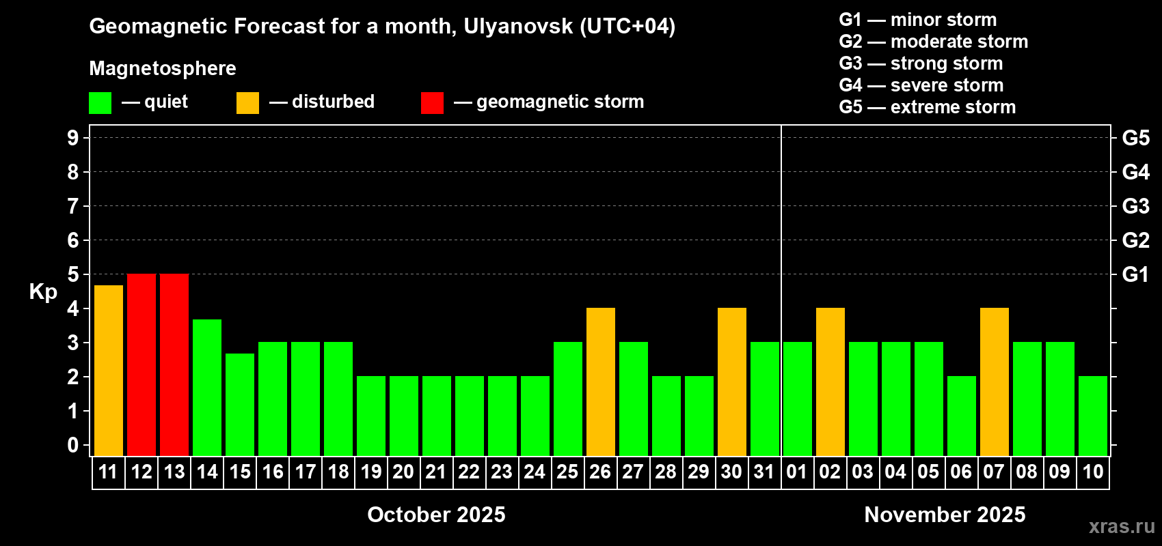The height and width of the screenshot is (546, 1162).
Task: Click the 'G4 — severe storm' legend line
Action: tap(921, 85)
